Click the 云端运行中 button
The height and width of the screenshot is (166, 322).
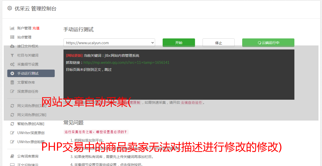(268, 43)
